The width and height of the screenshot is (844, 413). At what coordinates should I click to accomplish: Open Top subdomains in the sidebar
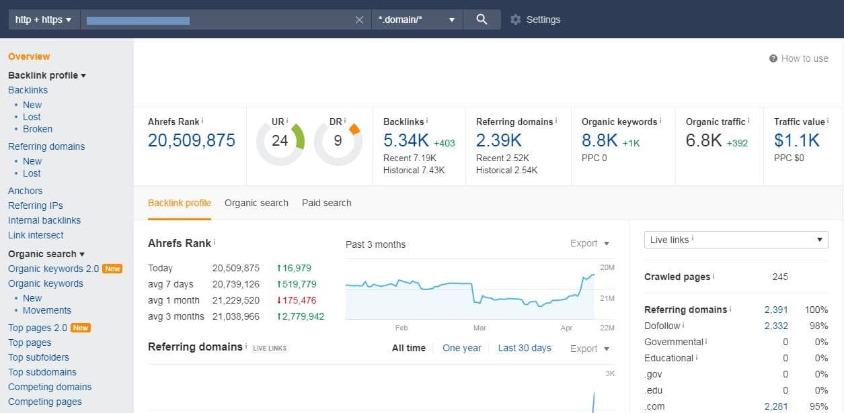pos(42,372)
